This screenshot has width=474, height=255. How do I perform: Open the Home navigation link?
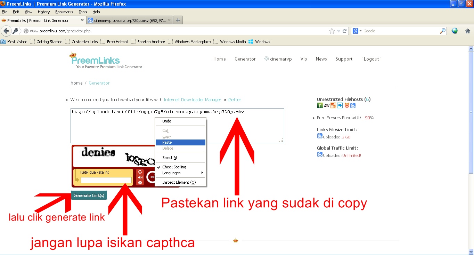pos(220,59)
